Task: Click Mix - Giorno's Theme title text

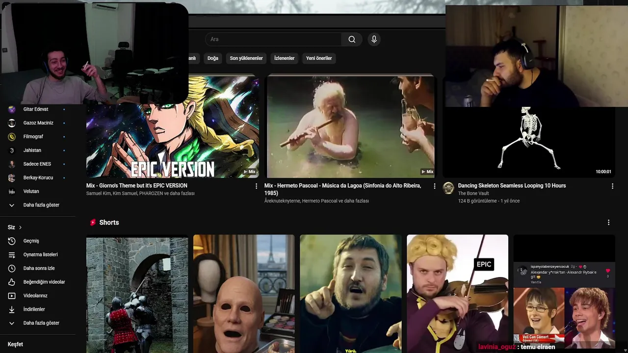Action: click(137, 186)
